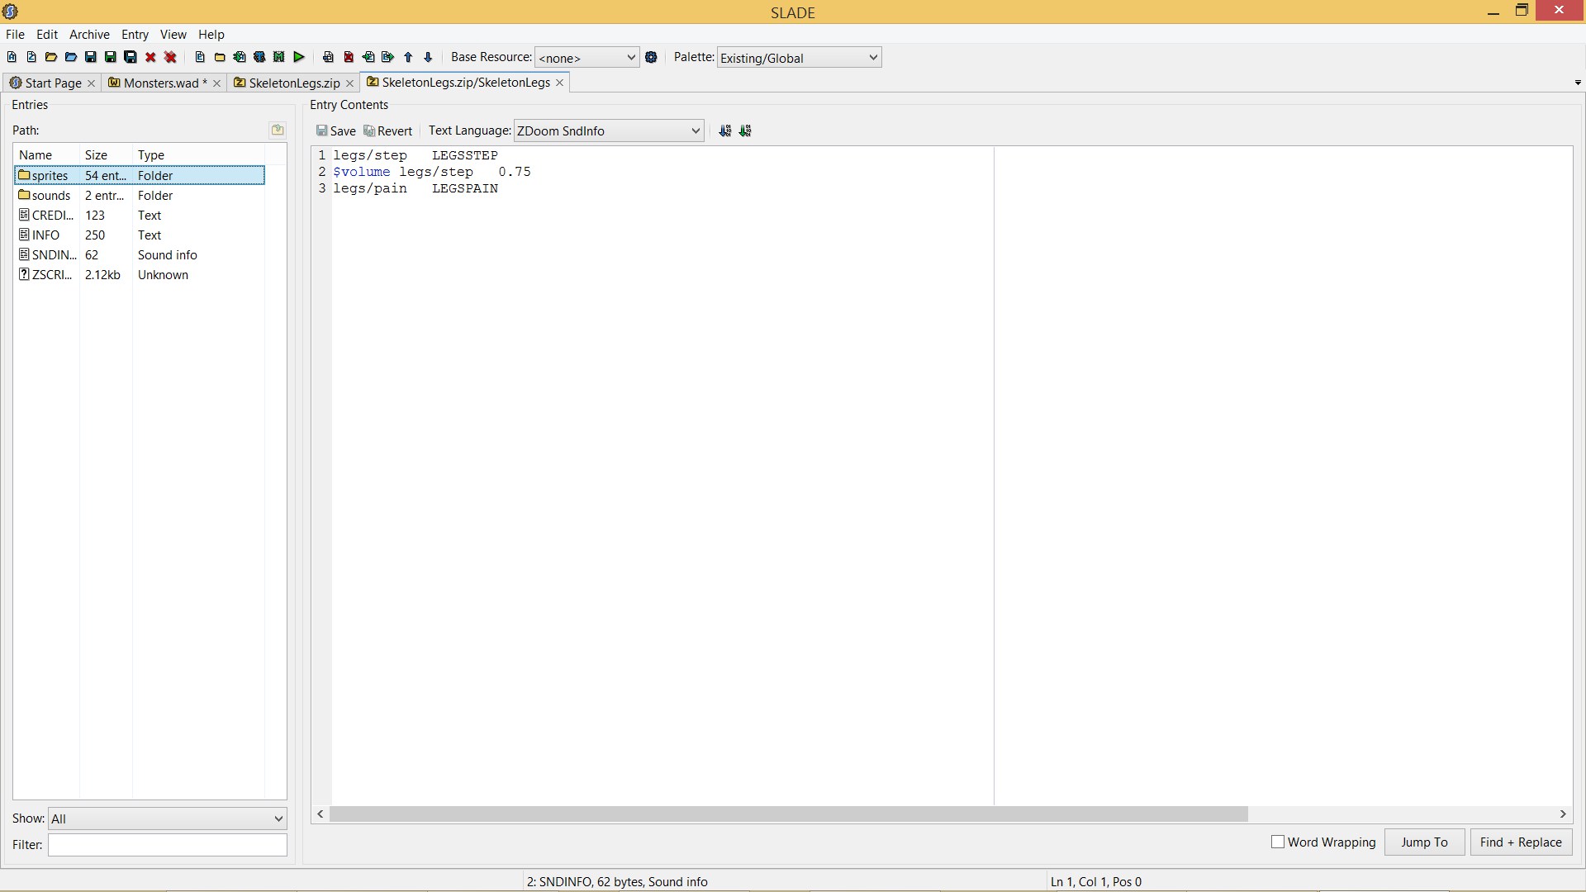This screenshot has height=892, width=1586.
Task: Open the Palette Existing/Global dropdown
Action: 798,58
